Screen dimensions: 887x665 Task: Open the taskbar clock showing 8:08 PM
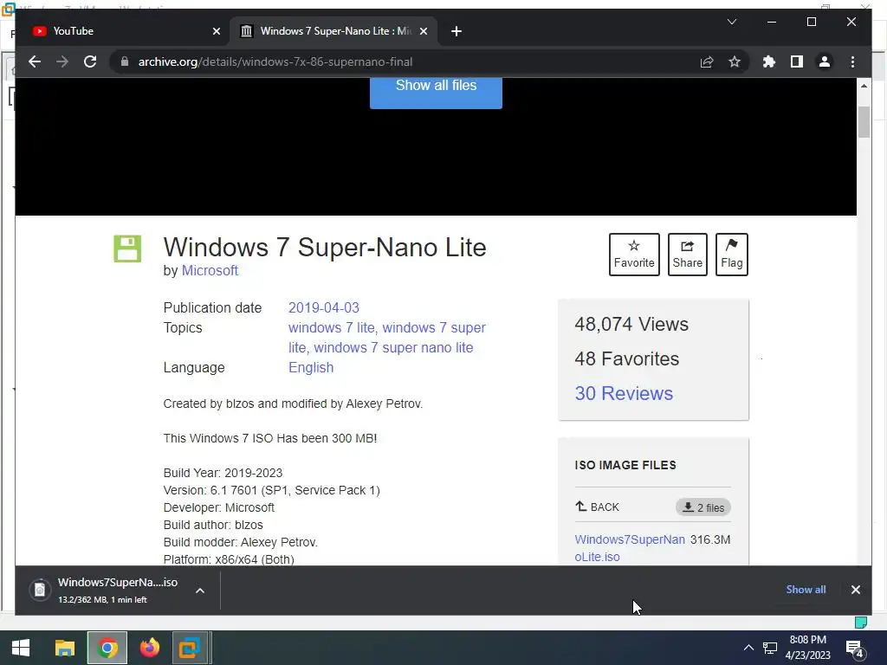(808, 648)
